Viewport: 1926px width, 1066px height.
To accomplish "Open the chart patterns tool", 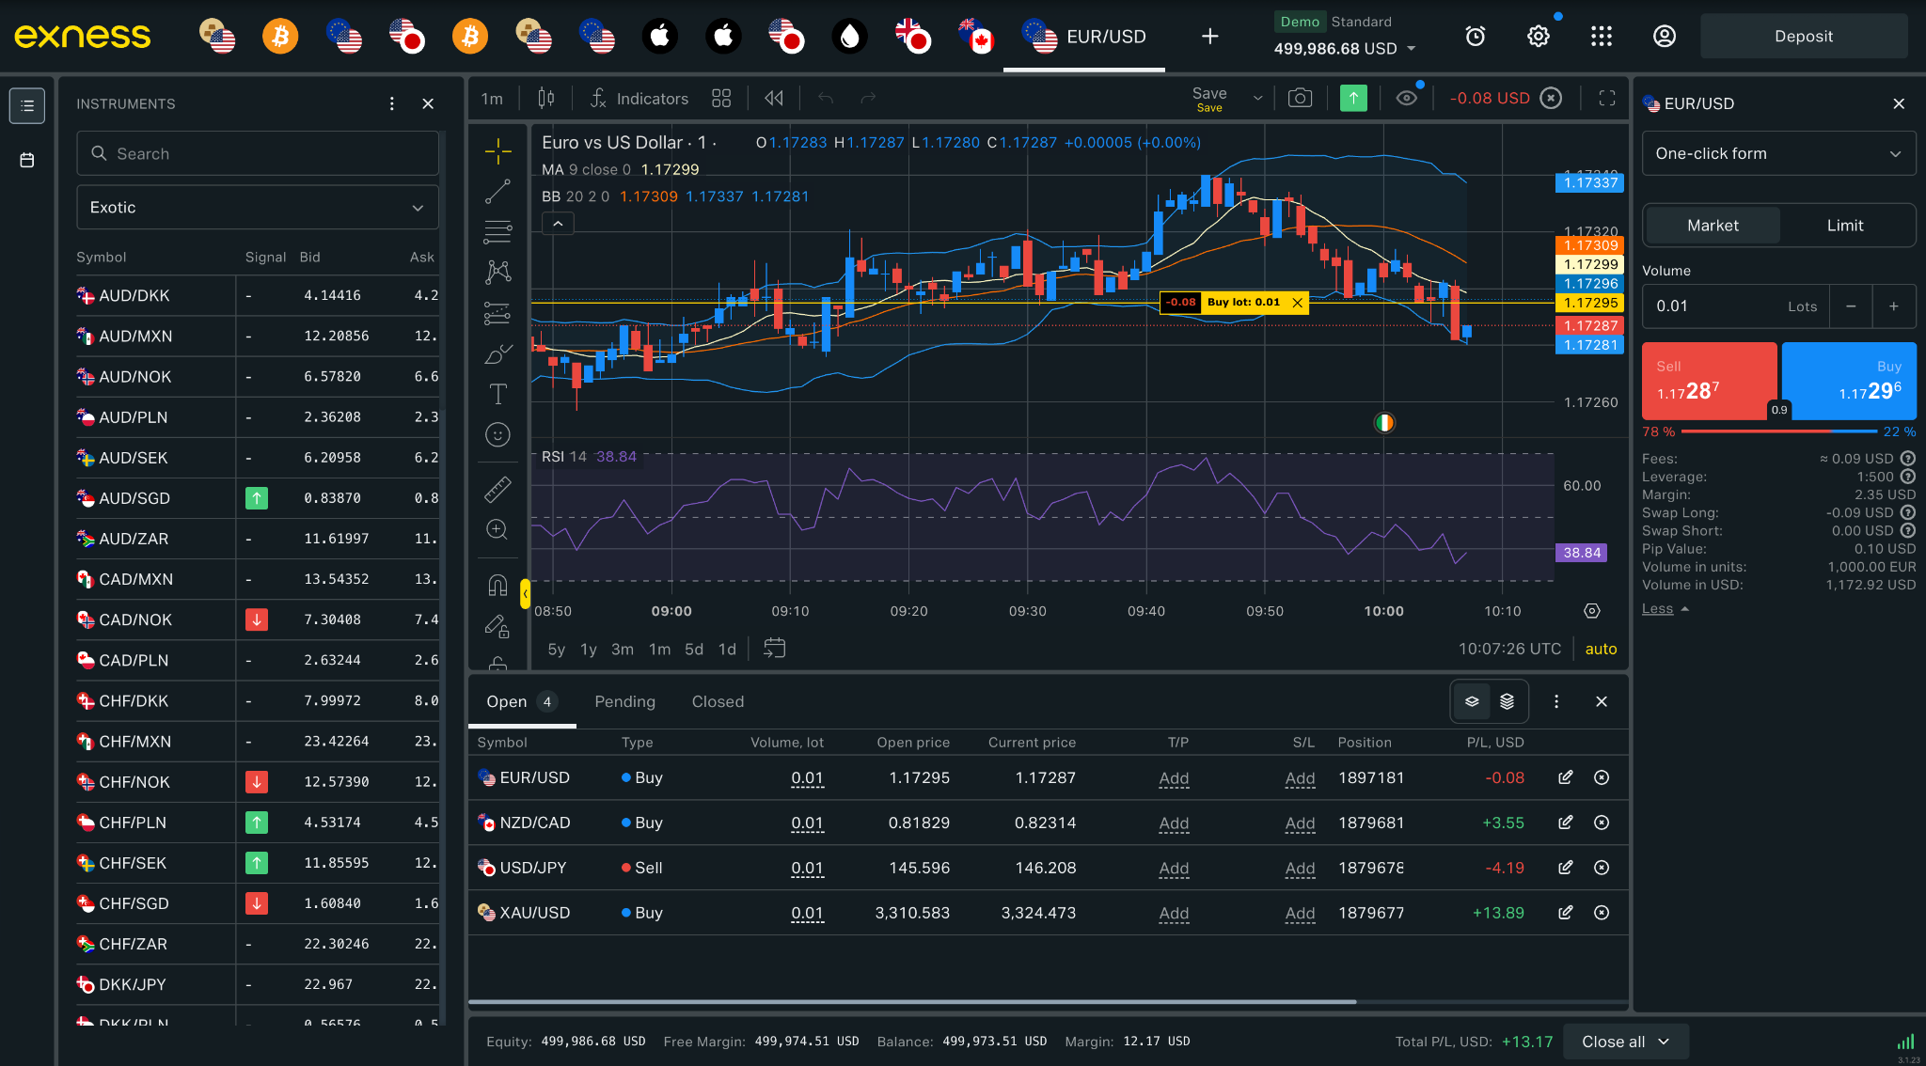I will [497, 273].
